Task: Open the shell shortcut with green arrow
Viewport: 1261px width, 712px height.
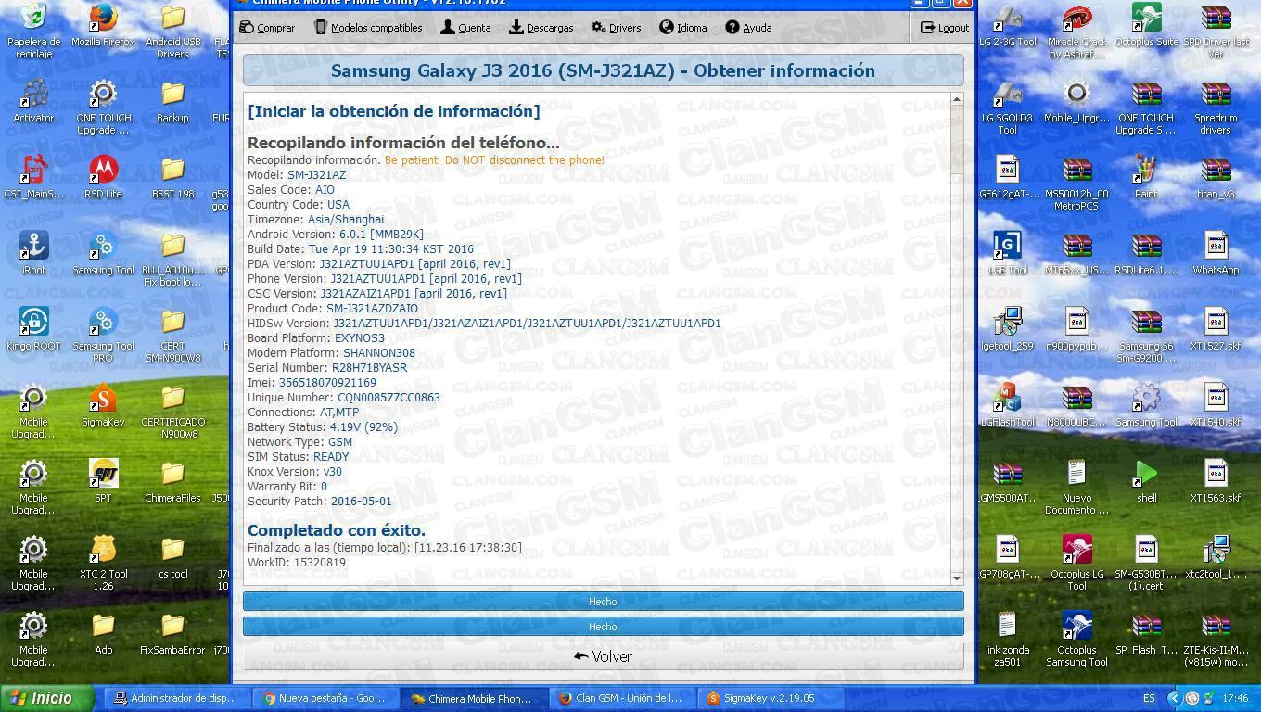Action: [x=1146, y=481]
